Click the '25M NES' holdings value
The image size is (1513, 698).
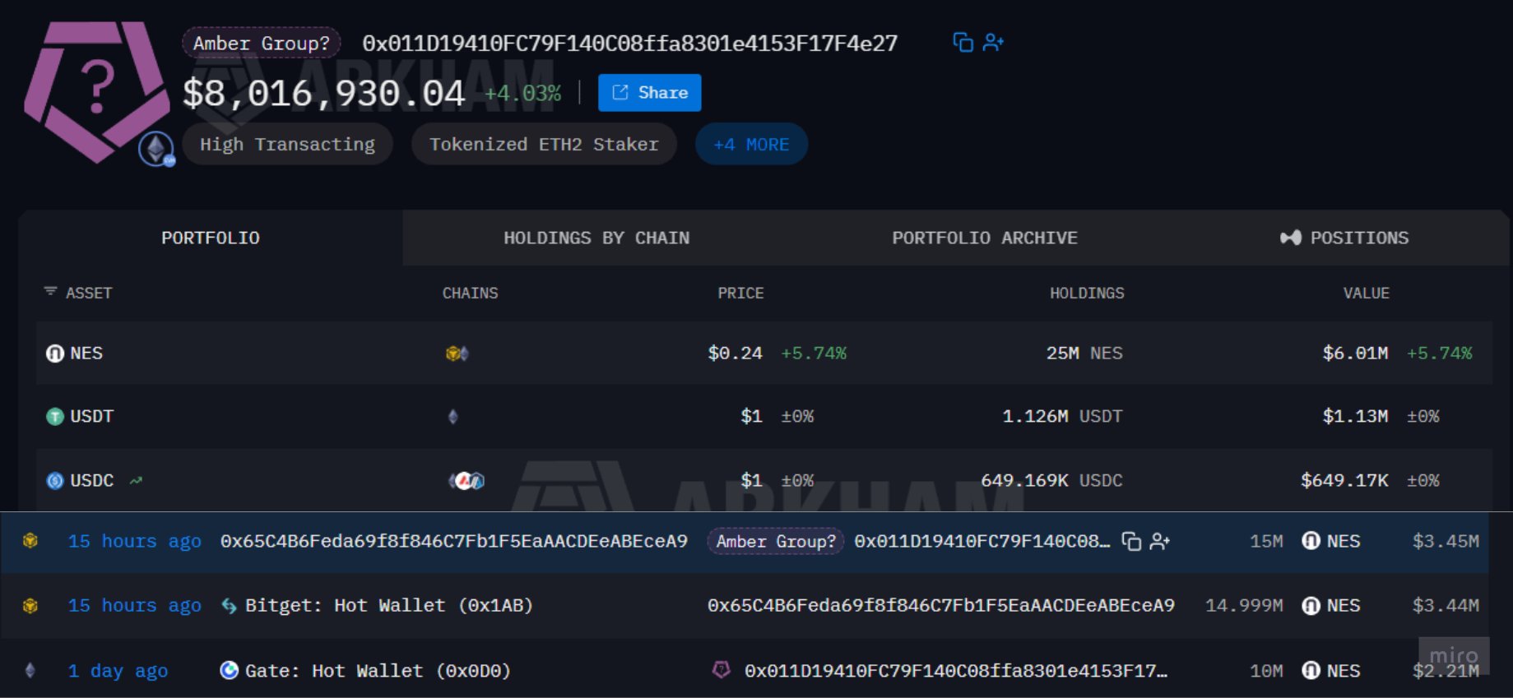click(1084, 354)
